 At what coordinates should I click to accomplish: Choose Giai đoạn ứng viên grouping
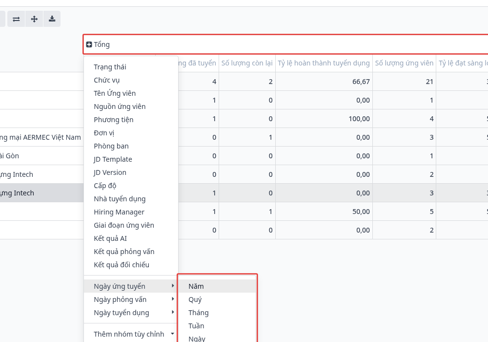click(x=131, y=225)
